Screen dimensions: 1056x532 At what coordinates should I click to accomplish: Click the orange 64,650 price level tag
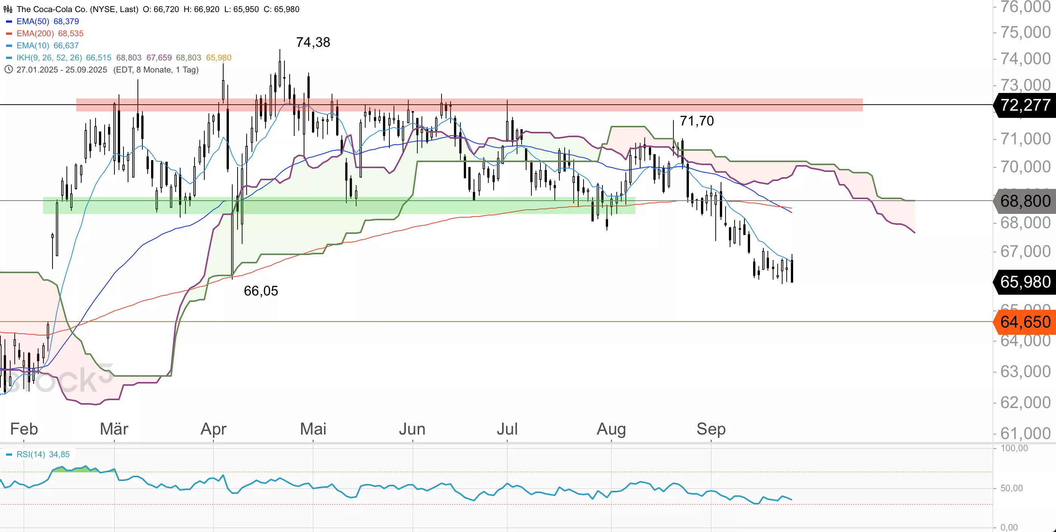tap(1025, 322)
